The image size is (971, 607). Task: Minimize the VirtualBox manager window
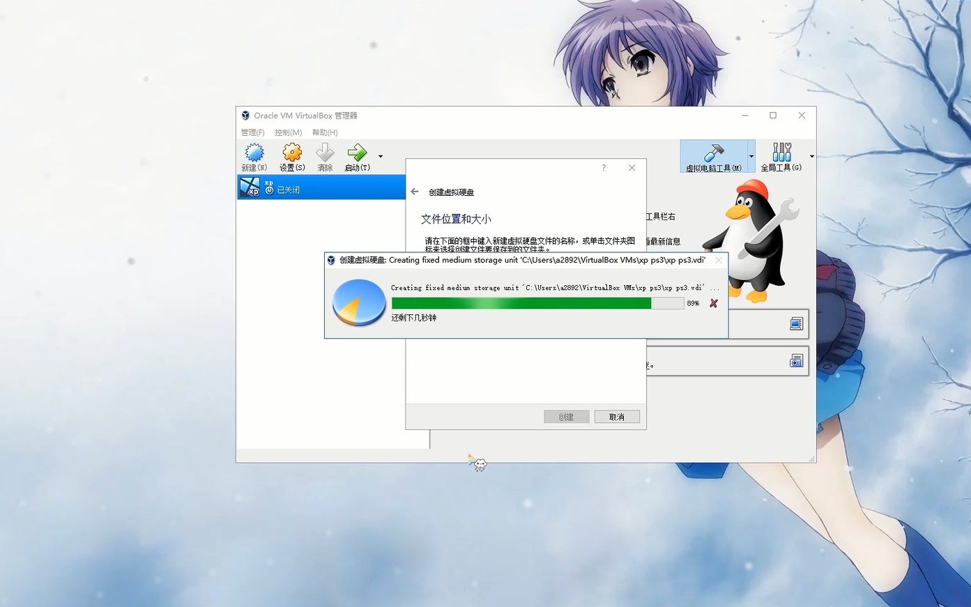tap(744, 116)
